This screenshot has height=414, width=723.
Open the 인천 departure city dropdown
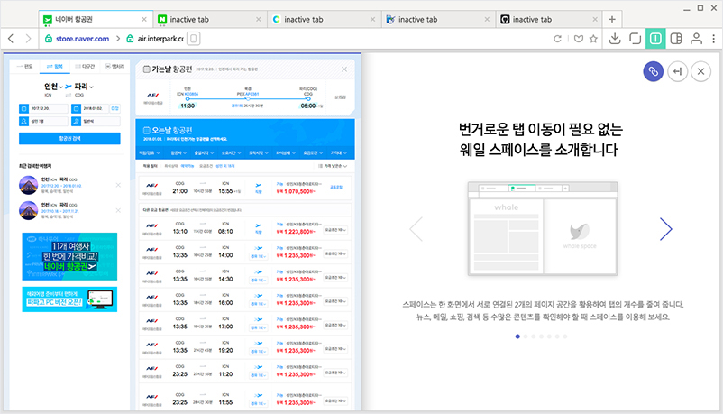click(53, 87)
